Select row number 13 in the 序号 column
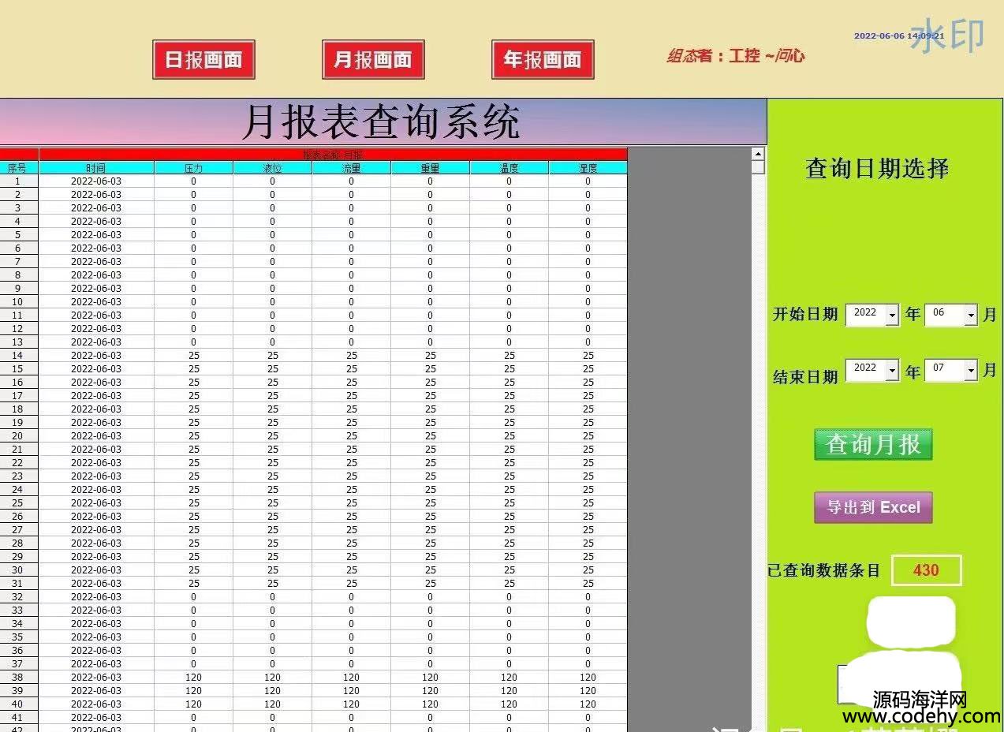1004x732 pixels. pos(19,342)
